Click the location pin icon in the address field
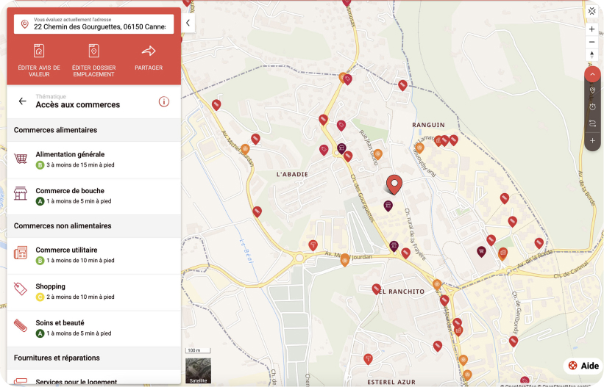This screenshot has width=604, height=387. (25, 24)
